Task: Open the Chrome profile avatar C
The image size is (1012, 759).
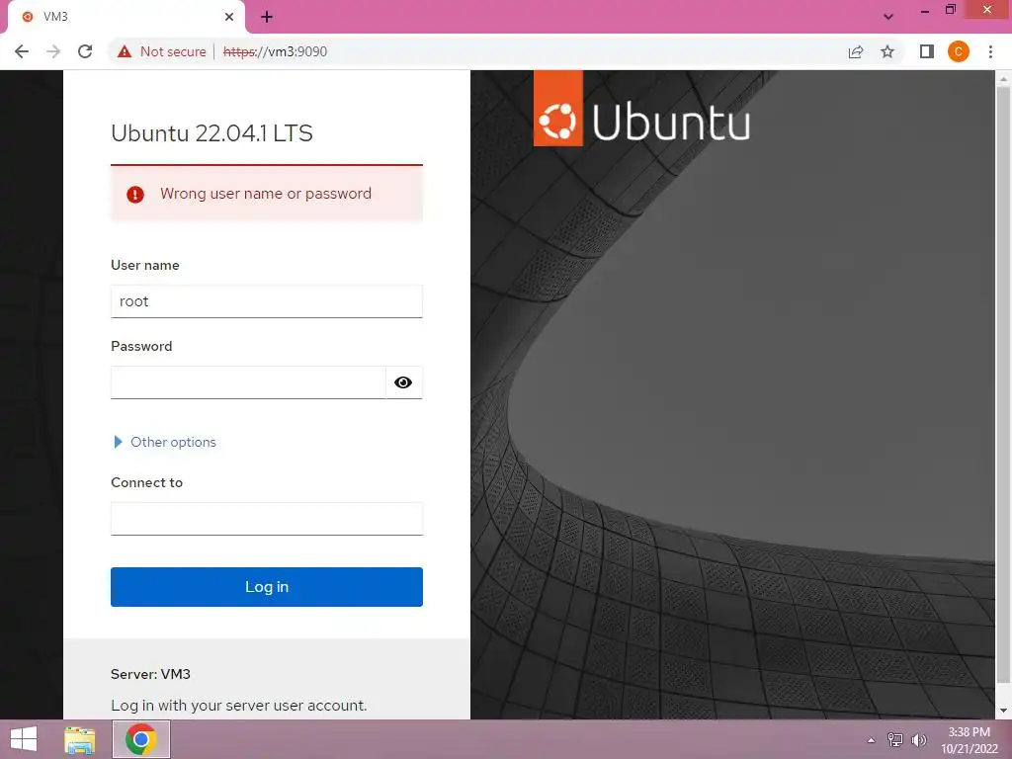Action: point(959,51)
